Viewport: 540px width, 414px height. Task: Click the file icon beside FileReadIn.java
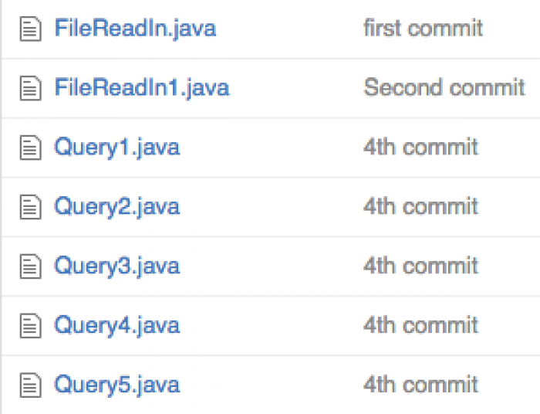(31, 29)
